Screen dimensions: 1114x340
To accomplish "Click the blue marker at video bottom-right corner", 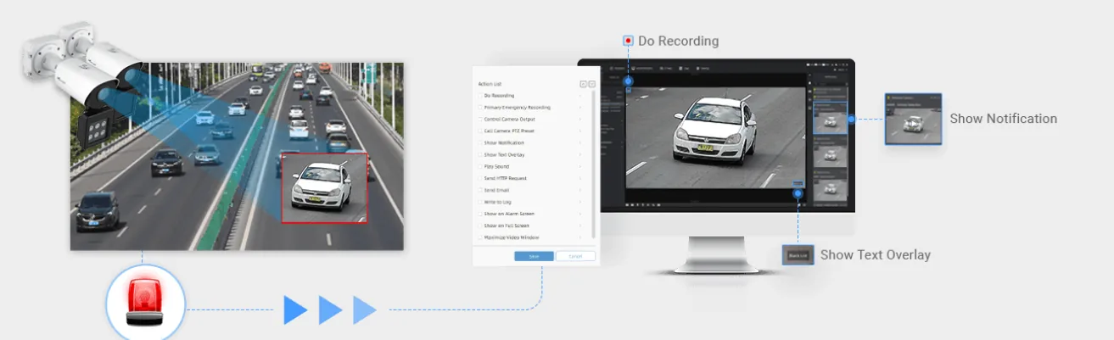I will 798,193.
